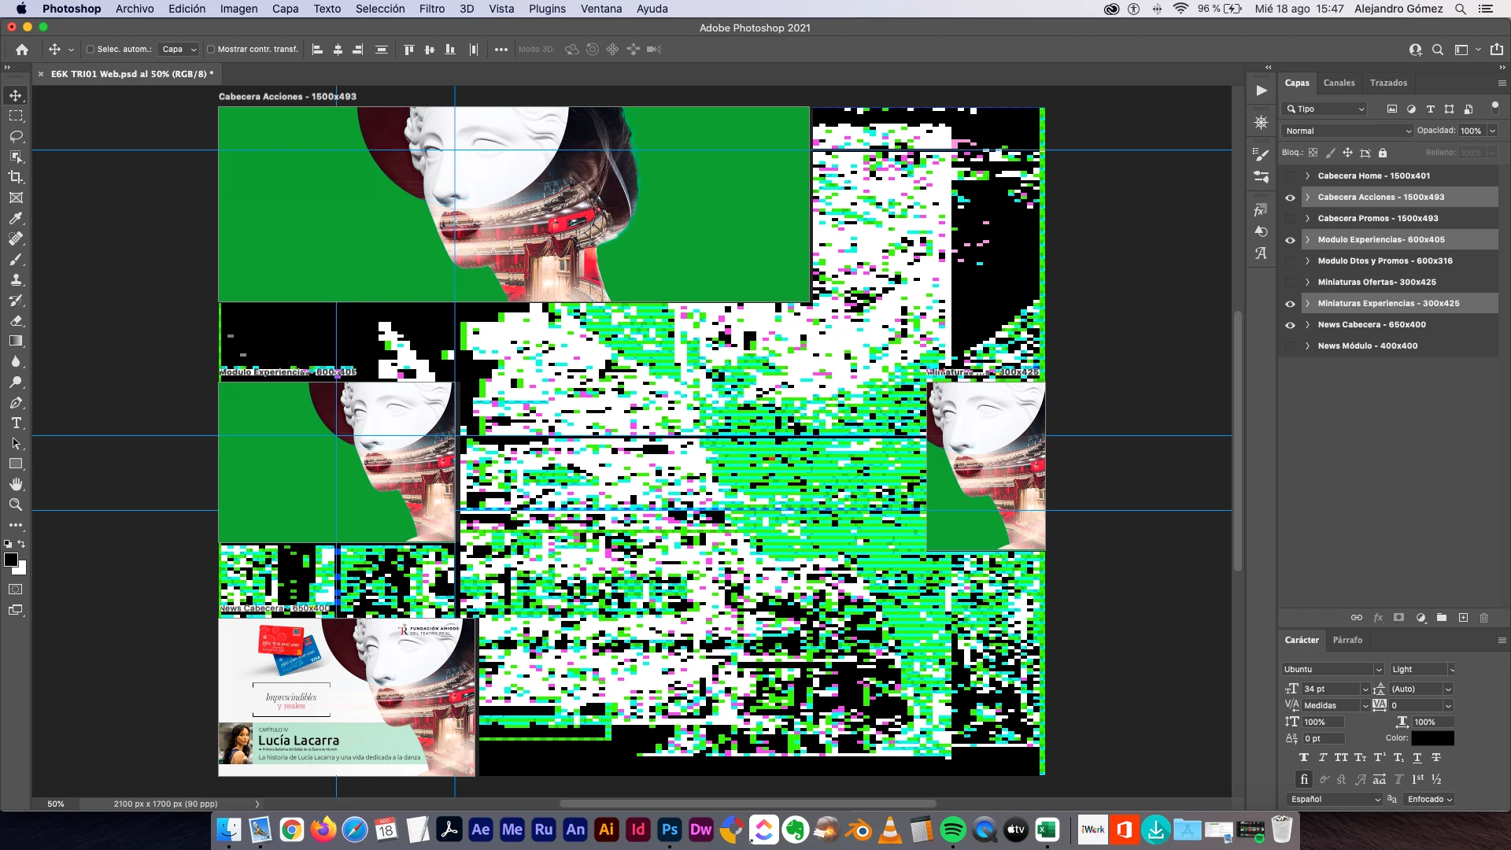Expand the Cabecera Home - 1500x401 group
Image resolution: width=1511 pixels, height=850 pixels.
pos(1307,176)
